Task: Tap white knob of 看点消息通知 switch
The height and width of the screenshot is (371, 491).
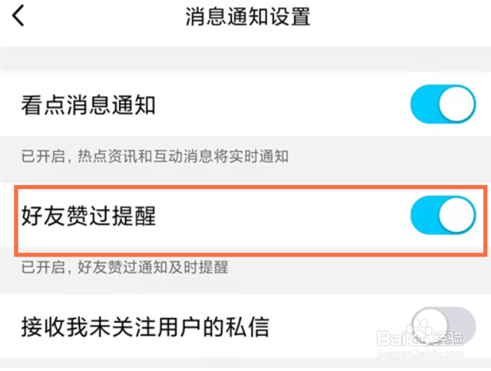Action: (x=457, y=104)
